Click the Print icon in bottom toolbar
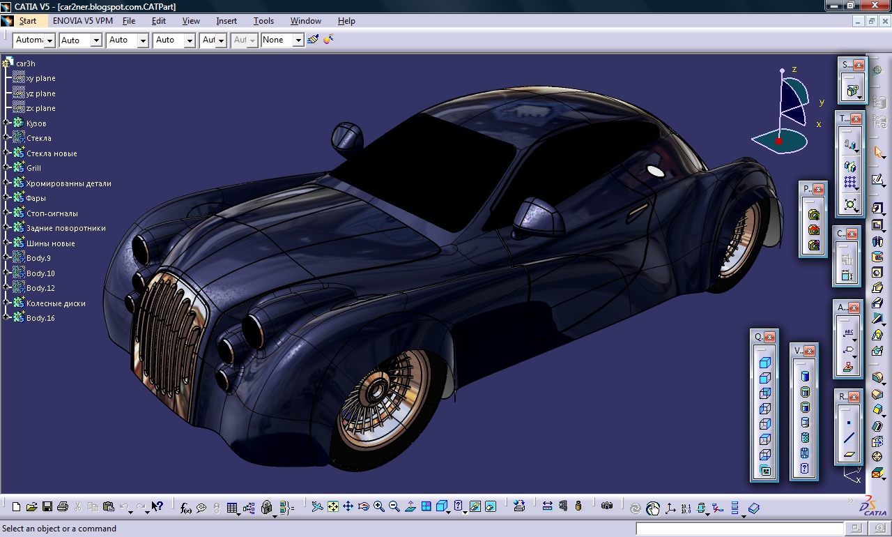The height and width of the screenshot is (537, 892). [62, 507]
